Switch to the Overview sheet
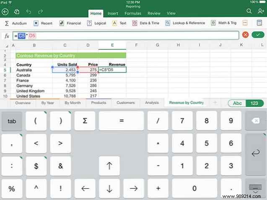The width and height of the screenshot is (267, 200). pyautogui.click(x=23, y=103)
